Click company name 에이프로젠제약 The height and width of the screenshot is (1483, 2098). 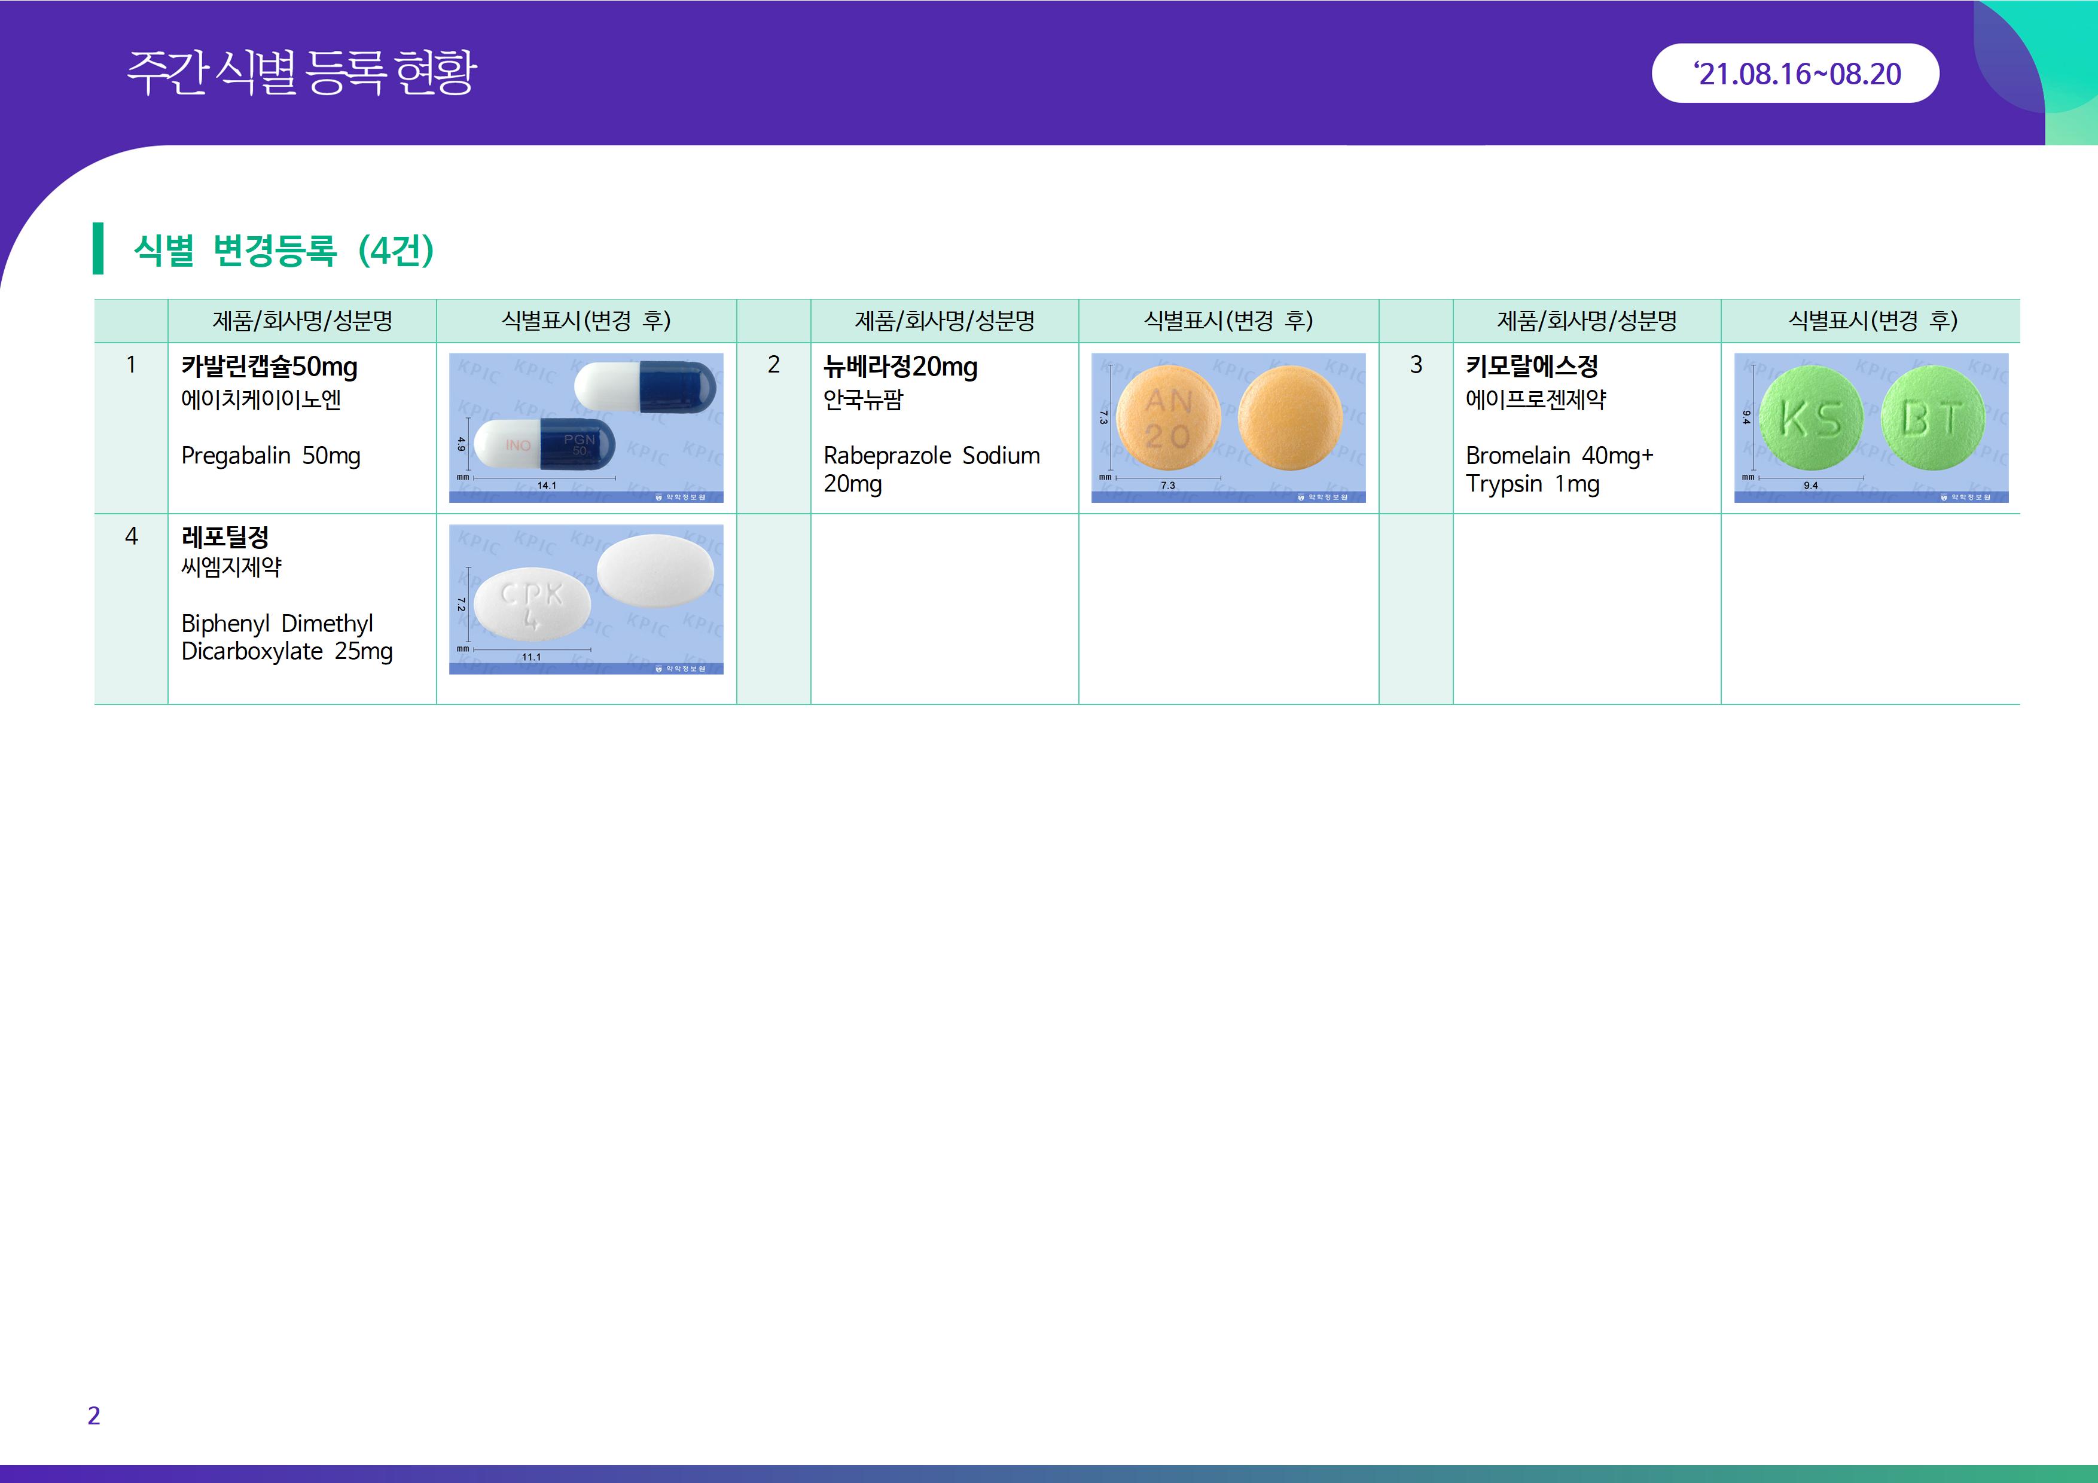tap(1535, 399)
